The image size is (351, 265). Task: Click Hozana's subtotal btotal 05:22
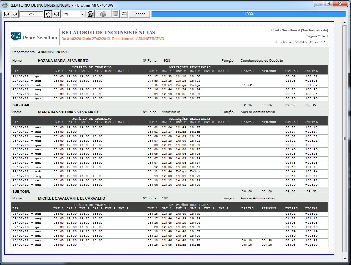[311, 105]
